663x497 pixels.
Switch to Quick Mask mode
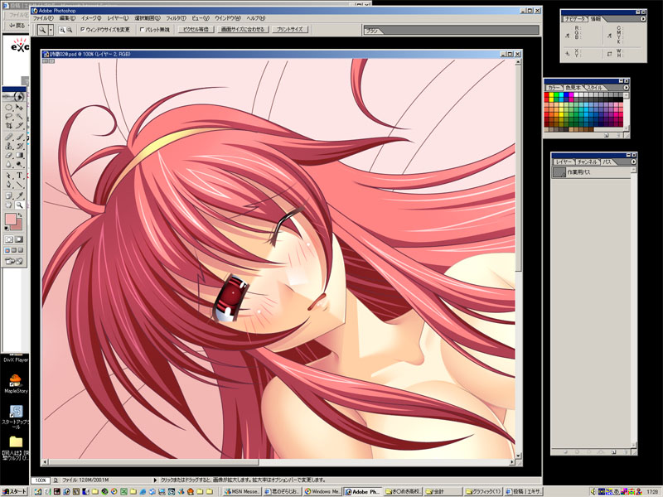19,239
